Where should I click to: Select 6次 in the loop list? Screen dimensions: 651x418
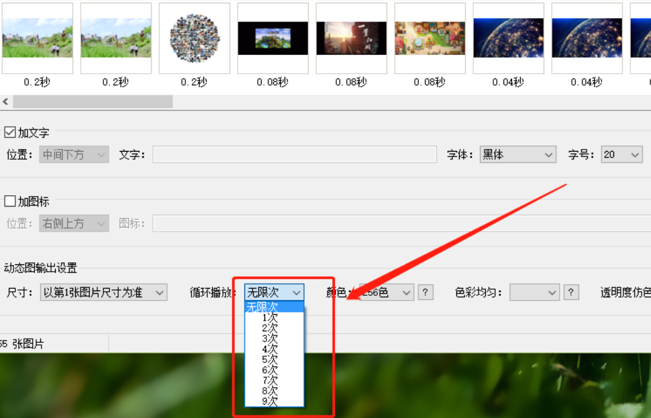click(274, 370)
